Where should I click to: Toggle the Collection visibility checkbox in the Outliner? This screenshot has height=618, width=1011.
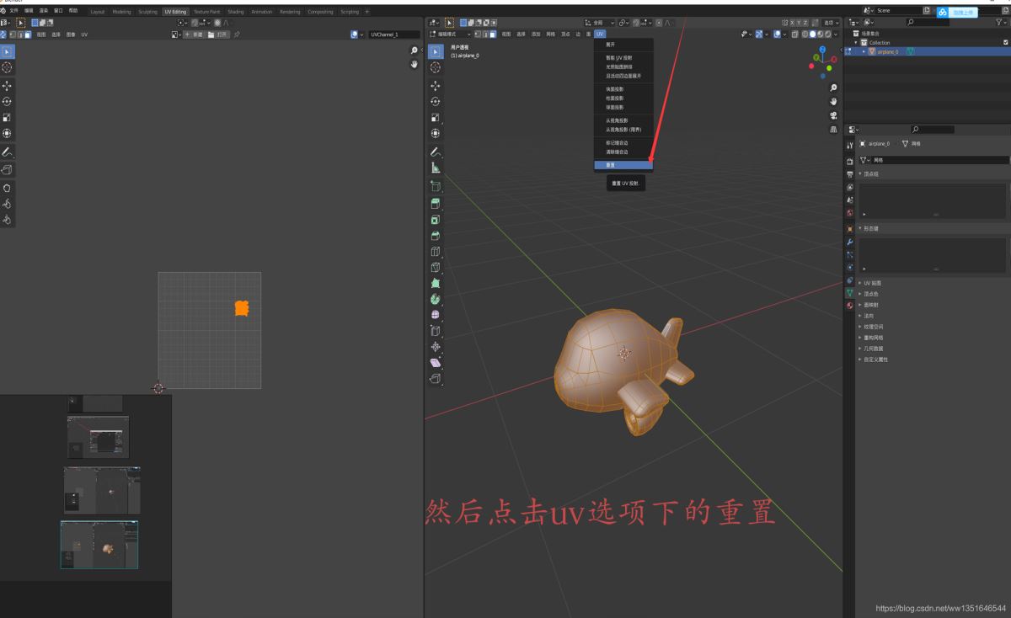click(x=1004, y=40)
